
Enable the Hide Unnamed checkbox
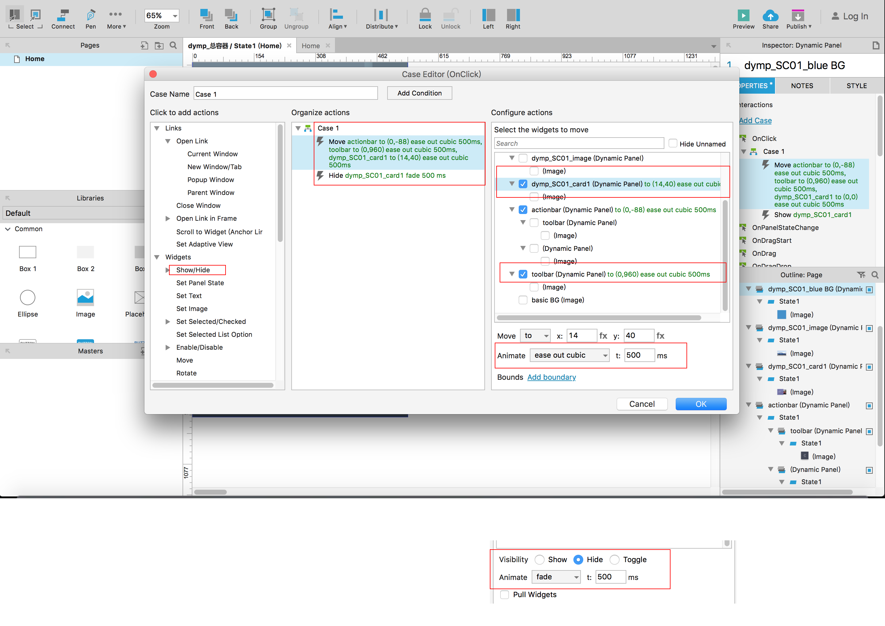click(x=673, y=143)
